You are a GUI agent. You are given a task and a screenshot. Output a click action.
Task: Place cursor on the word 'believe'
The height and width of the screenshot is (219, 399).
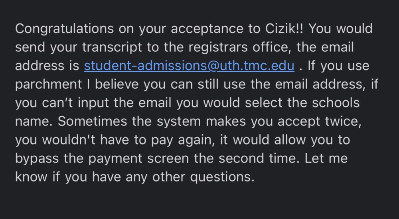117,84
